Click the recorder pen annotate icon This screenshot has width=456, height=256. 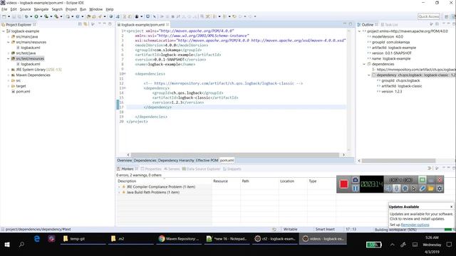point(423,188)
